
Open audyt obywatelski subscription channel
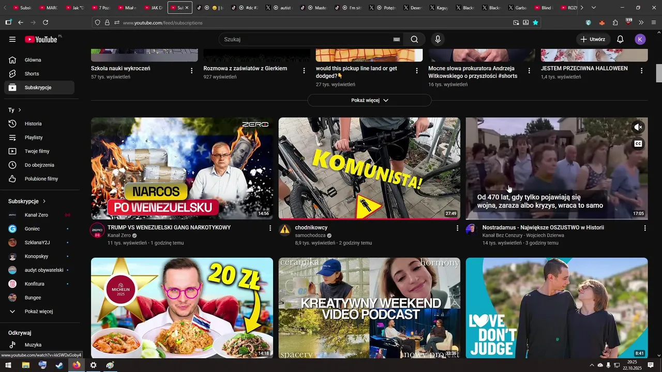click(x=39, y=270)
